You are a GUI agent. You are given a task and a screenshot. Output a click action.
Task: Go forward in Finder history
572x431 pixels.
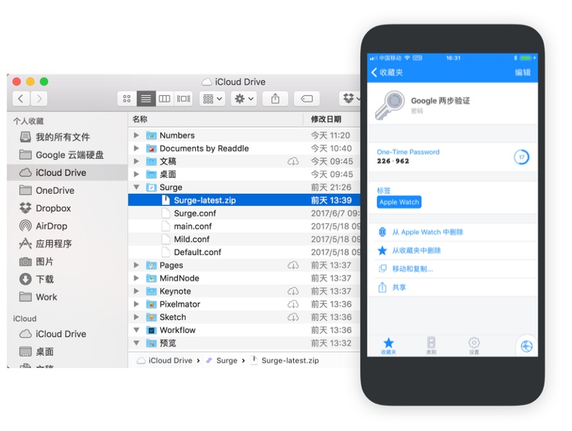(x=39, y=99)
